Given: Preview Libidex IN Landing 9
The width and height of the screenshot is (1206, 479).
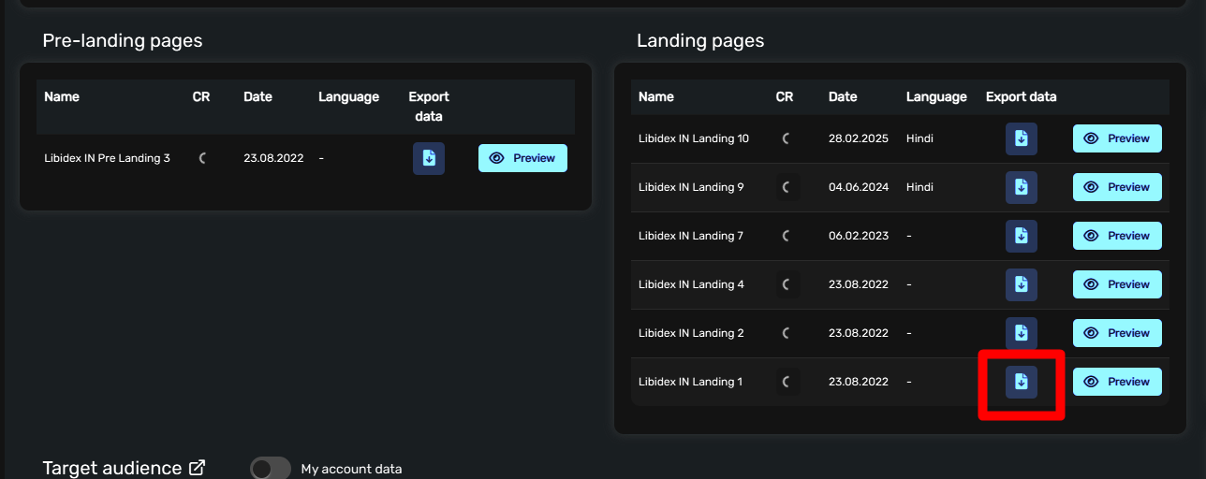Looking at the screenshot, I should click(x=1117, y=187).
